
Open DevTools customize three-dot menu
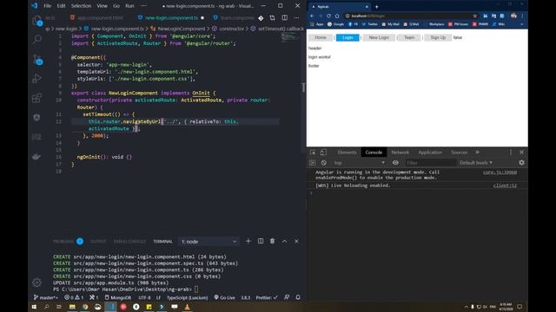[x=511, y=153]
